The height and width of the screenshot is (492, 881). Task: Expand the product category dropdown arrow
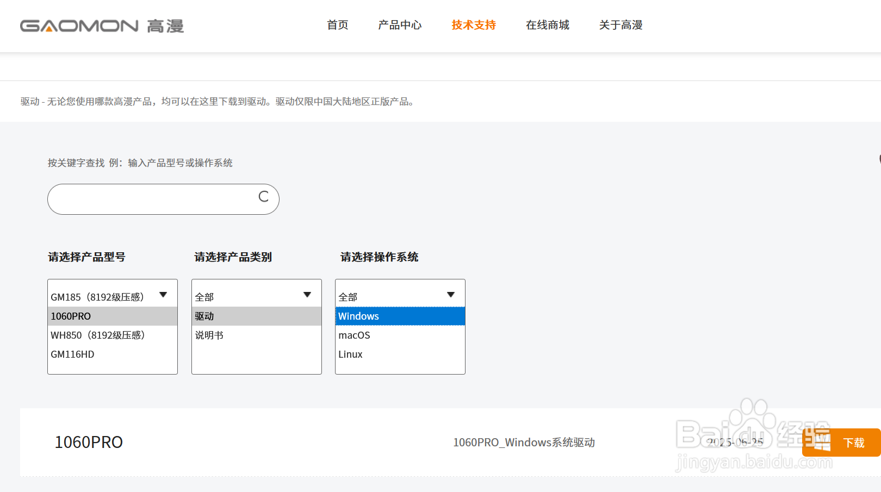point(307,295)
